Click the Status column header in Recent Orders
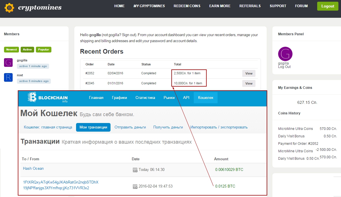 (x=146, y=64)
